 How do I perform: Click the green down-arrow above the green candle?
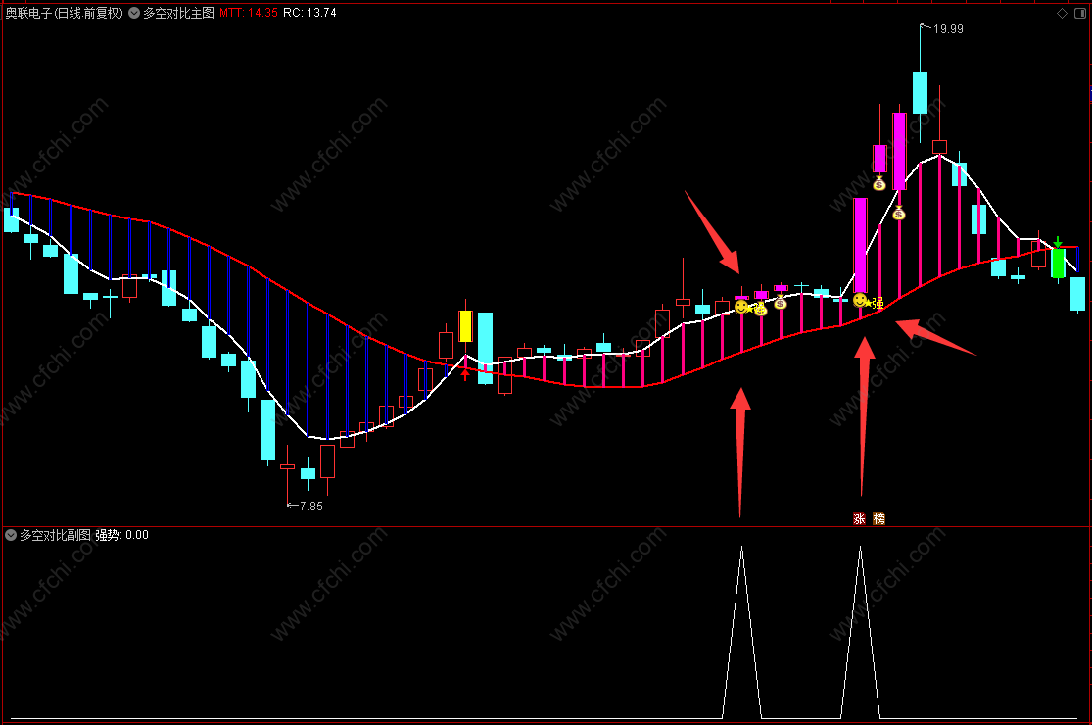[1058, 242]
